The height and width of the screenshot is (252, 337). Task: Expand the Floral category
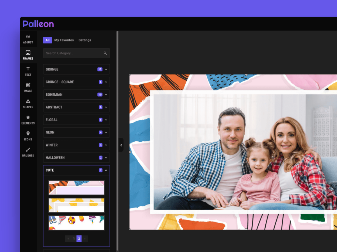tap(76, 120)
